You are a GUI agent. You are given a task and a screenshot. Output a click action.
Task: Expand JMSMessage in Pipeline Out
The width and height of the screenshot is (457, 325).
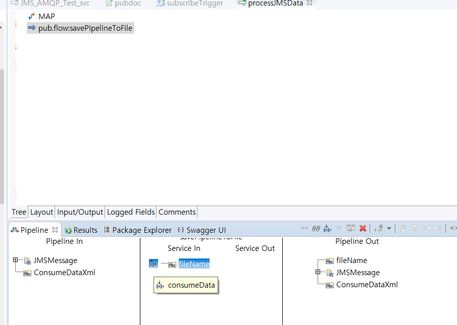pyautogui.click(x=318, y=272)
